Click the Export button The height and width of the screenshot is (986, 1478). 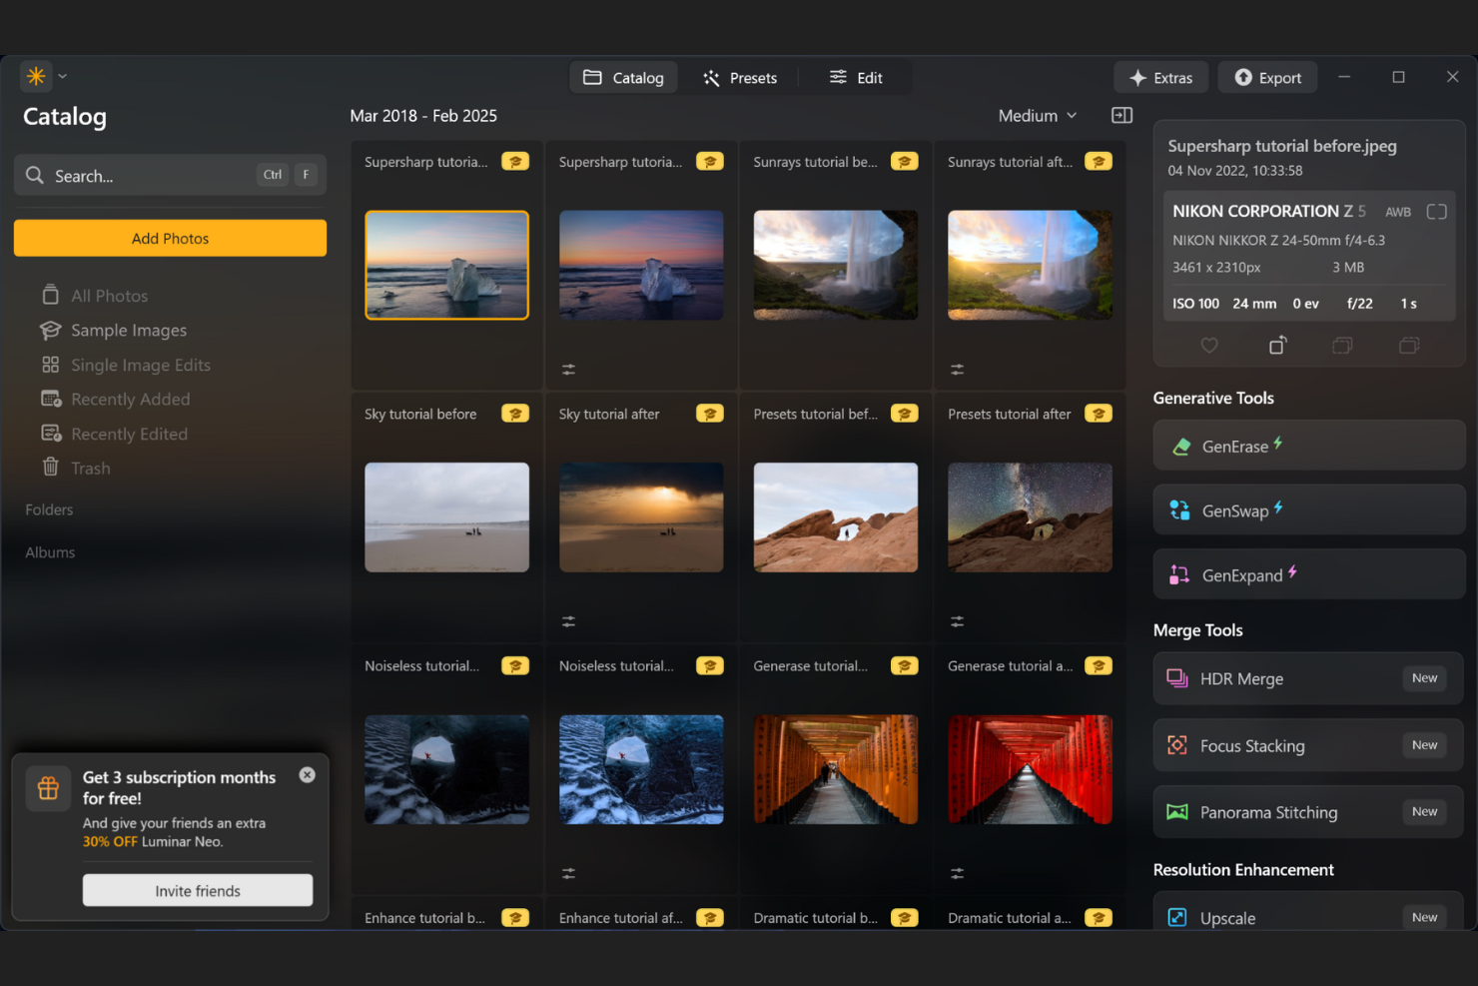pyautogui.click(x=1267, y=78)
